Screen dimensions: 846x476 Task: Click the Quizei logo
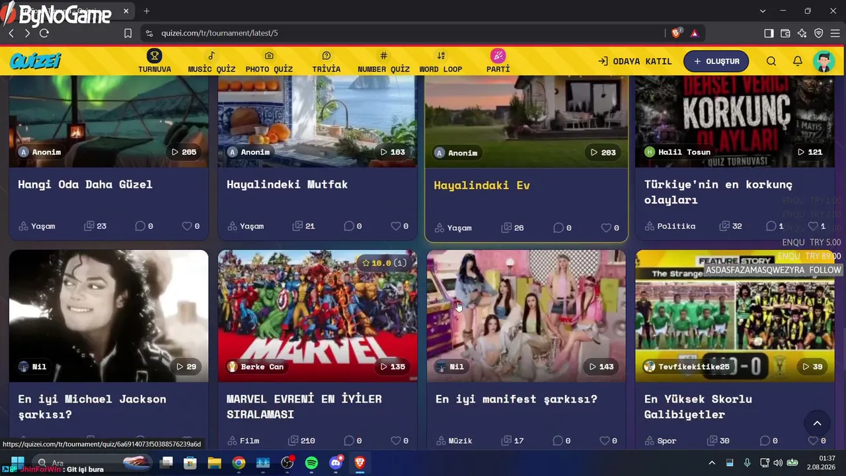click(35, 61)
